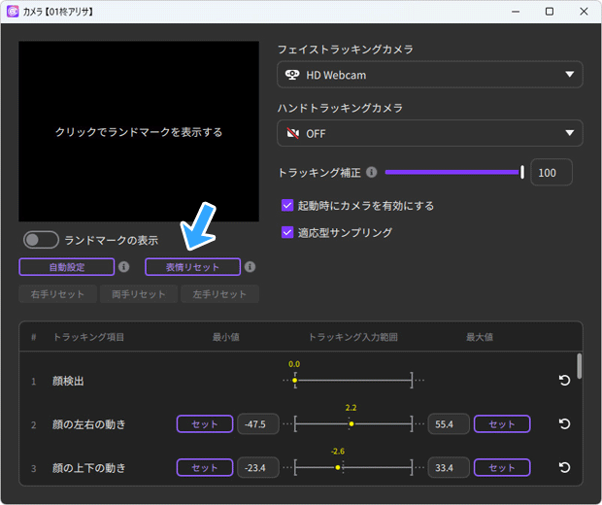This screenshot has width=602, height=505.
Task: Uncheck 適応型サンプリング checkbox
Action: tap(287, 232)
